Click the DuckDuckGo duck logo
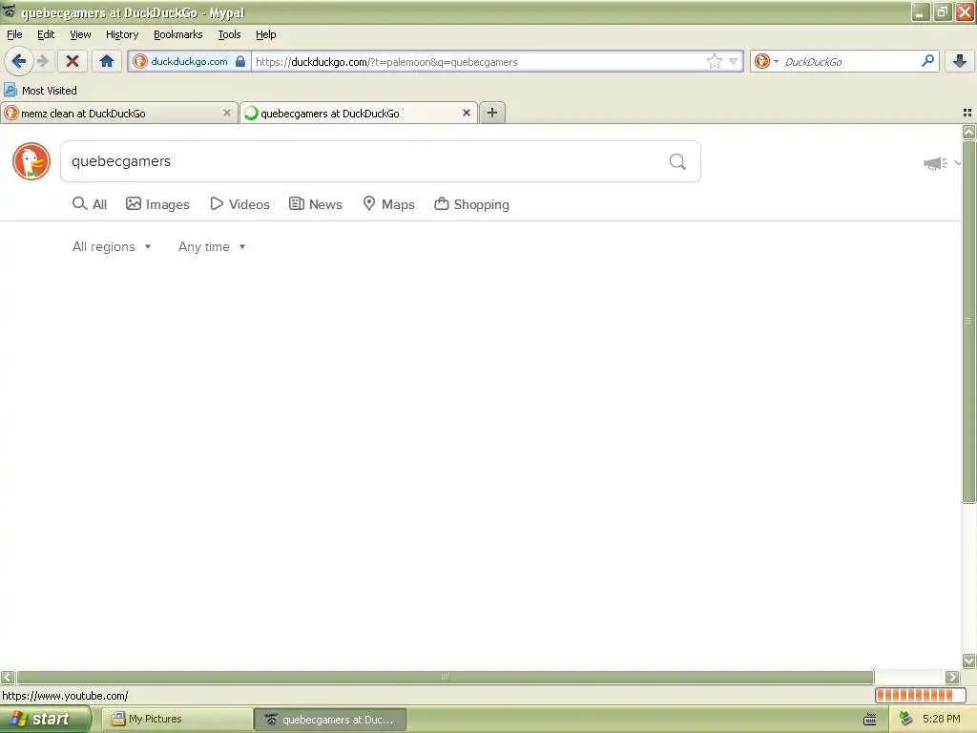Viewport: 977px width, 733px height. (31, 161)
